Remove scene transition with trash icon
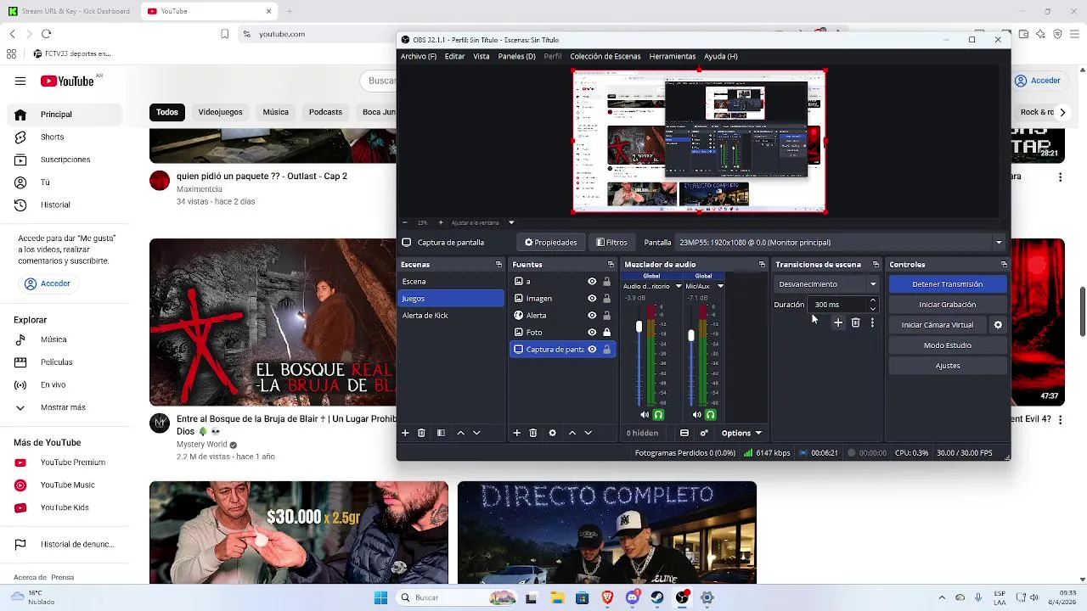This screenshot has height=611, width=1087. (856, 322)
